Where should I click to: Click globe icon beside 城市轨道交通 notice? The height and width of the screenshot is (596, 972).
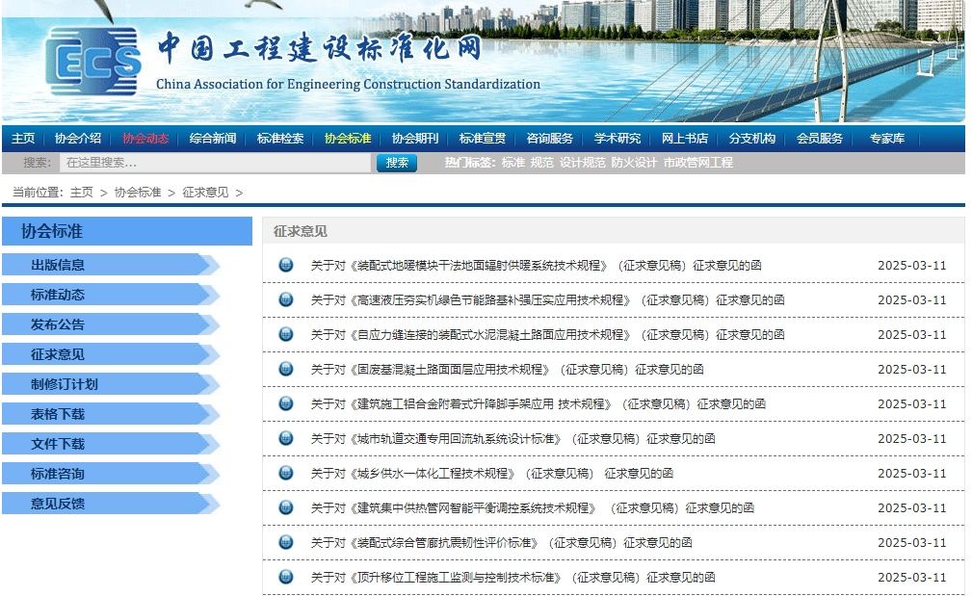pos(285,438)
